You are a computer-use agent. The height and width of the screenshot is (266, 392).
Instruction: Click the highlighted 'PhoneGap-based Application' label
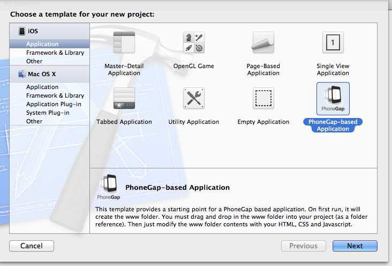tap(333, 125)
